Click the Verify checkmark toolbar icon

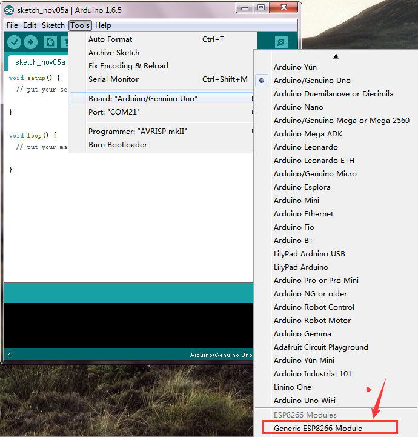(14, 42)
